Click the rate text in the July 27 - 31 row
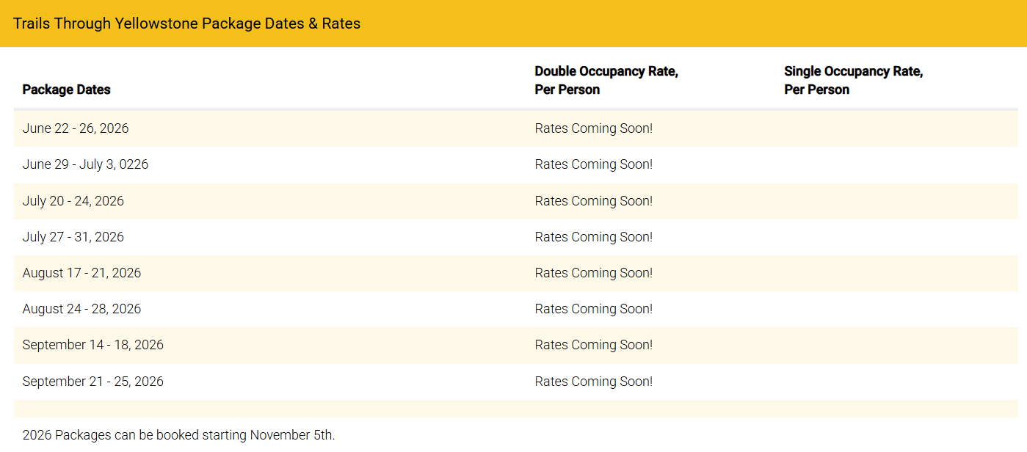Screen dimensions: 1027x452 593,237
